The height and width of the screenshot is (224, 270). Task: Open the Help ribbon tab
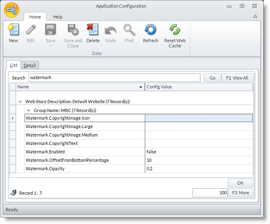click(58, 17)
